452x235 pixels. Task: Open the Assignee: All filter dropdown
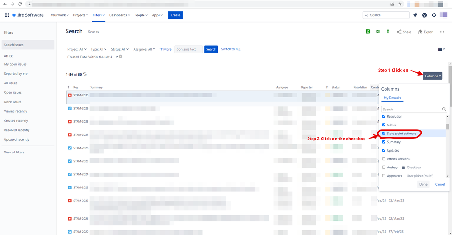[x=144, y=49]
